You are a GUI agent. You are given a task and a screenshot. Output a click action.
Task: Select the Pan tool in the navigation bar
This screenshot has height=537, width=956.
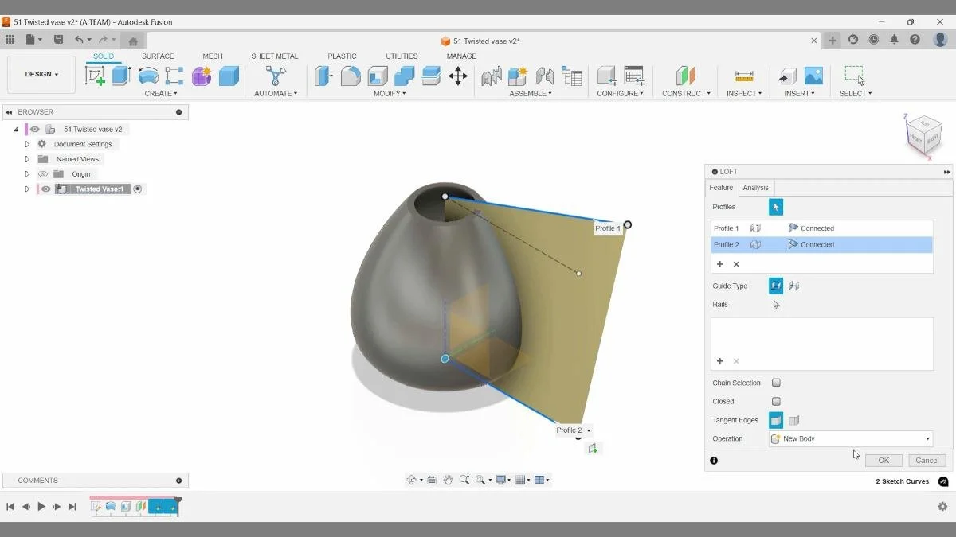pos(449,479)
